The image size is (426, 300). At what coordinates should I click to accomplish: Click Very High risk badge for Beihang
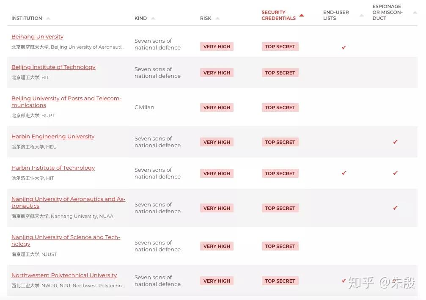(217, 47)
